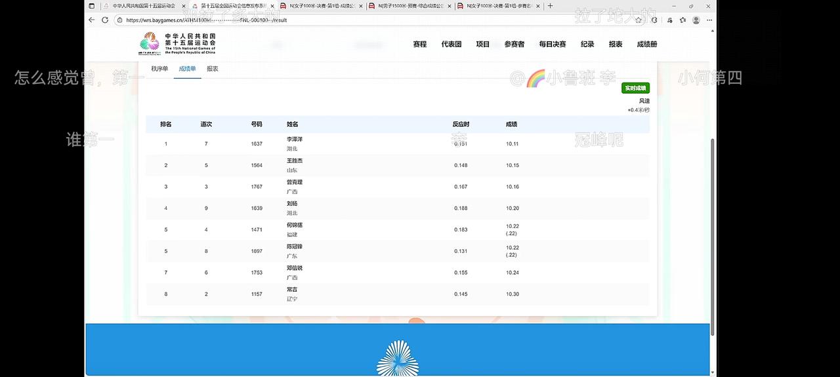Open the browser three-dot settings menu
The image size is (840, 377).
coord(709,20)
